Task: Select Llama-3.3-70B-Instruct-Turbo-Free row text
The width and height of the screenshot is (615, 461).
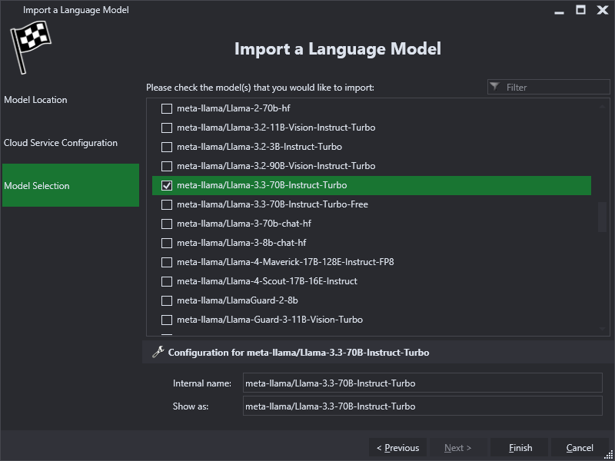Action: tap(272, 204)
